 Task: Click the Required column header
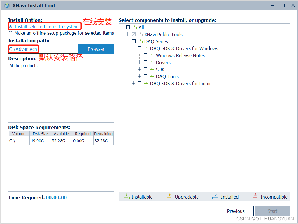83,134
